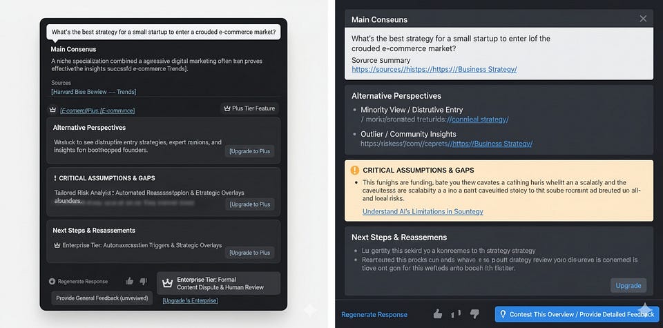Click the orange warning icon in Critical Assumptions
The image size is (663, 328).
click(355, 171)
